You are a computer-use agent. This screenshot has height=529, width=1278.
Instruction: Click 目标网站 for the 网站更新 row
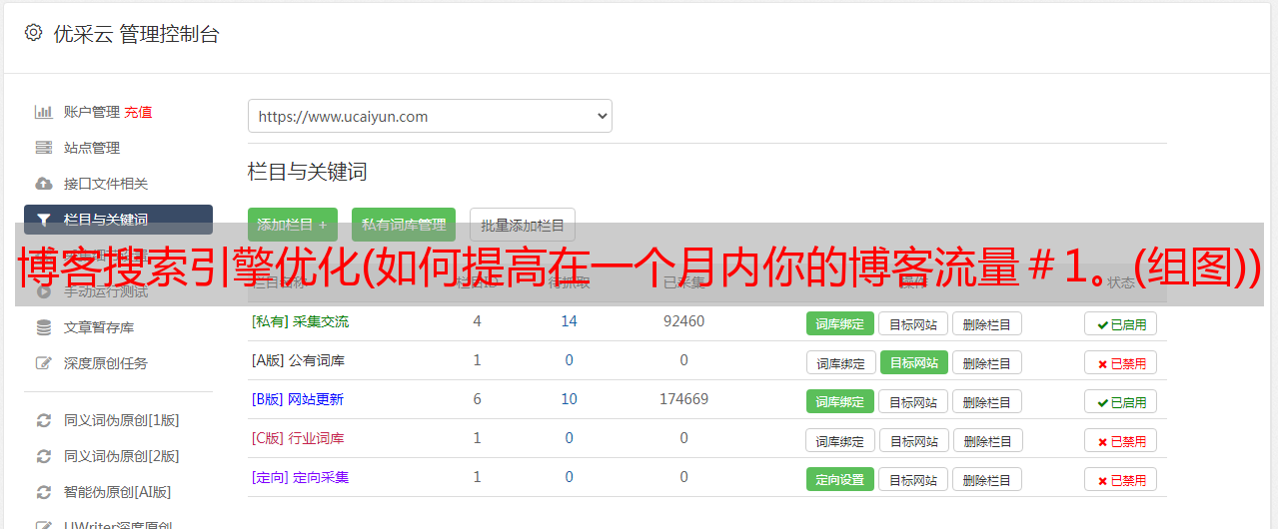point(914,401)
